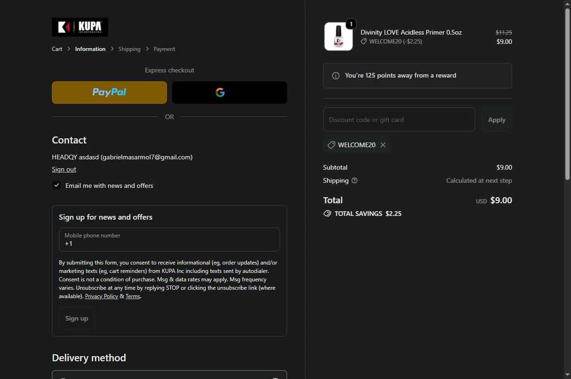This screenshot has width=571, height=379.
Task: Click the $9.00 total amount
Action: 501,200
